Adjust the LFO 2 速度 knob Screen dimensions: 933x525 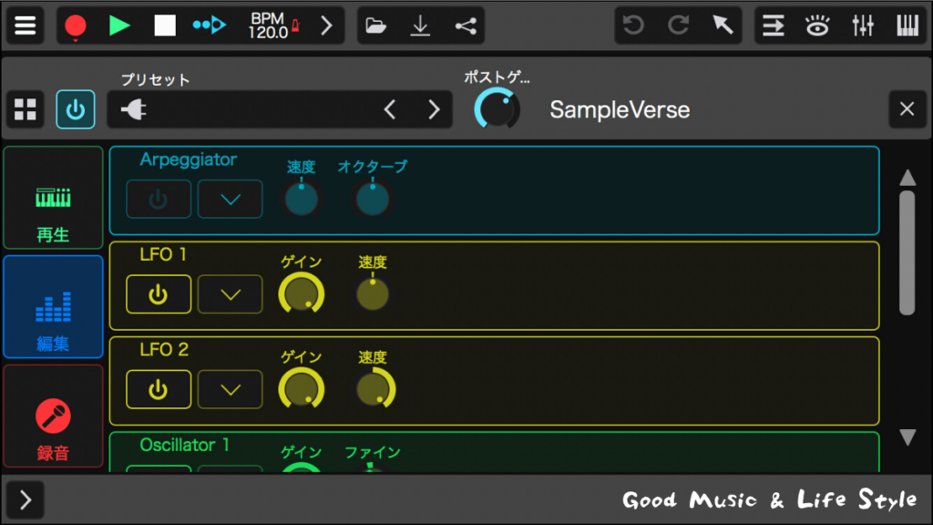click(x=374, y=389)
